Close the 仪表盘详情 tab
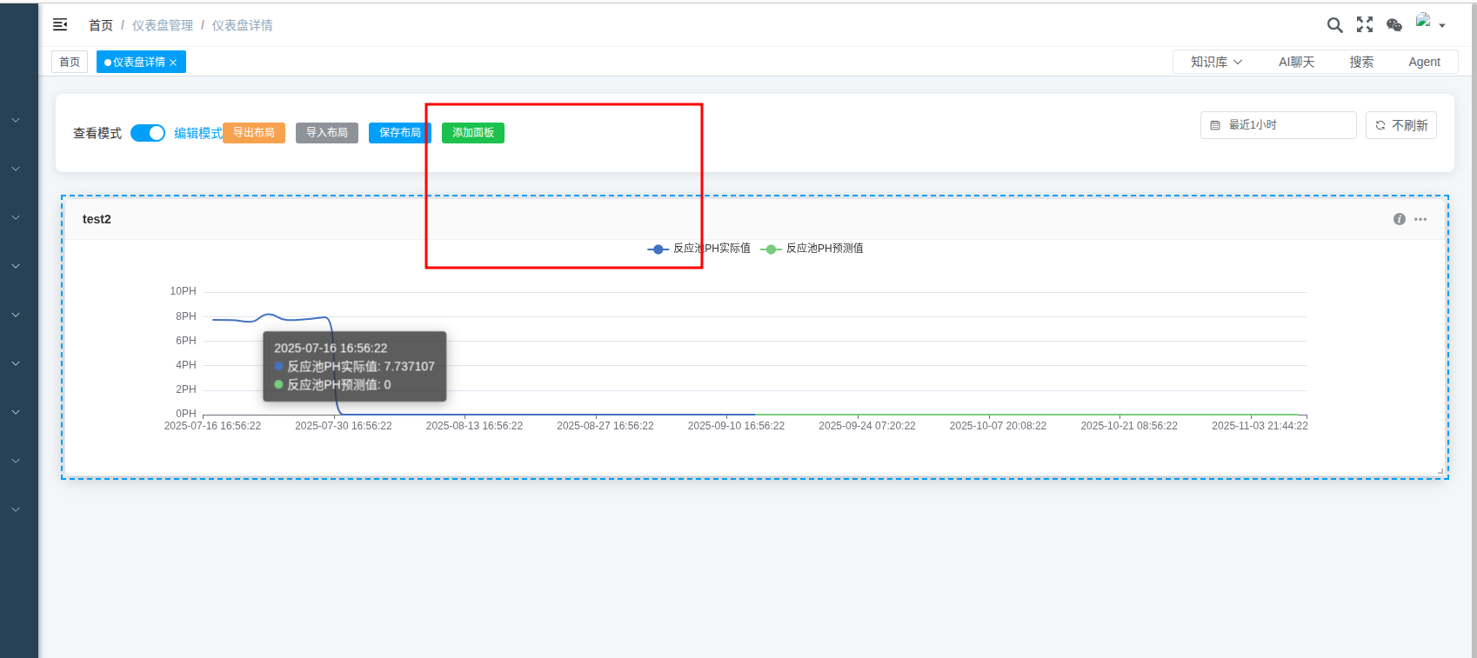Image resolution: width=1477 pixels, height=658 pixels. pos(173,63)
